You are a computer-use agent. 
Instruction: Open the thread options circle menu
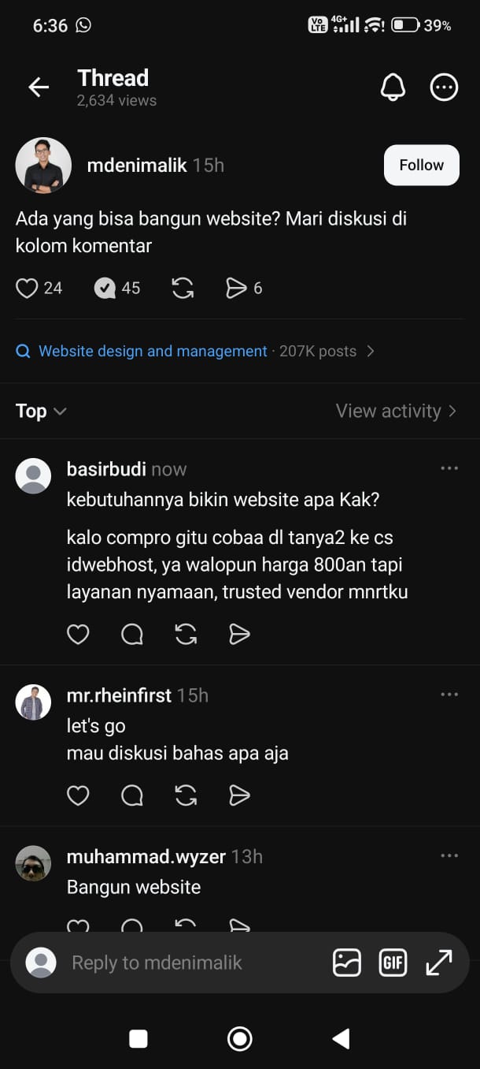[x=444, y=88]
